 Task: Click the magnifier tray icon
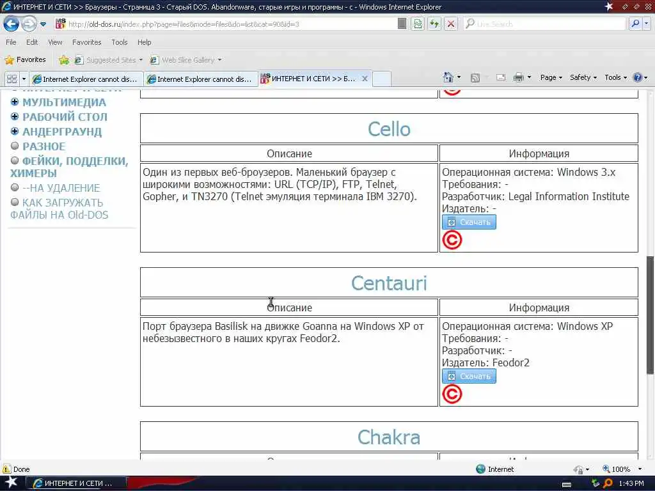click(x=608, y=483)
